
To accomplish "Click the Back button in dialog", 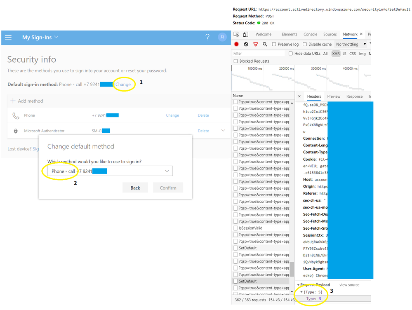I will click(135, 188).
